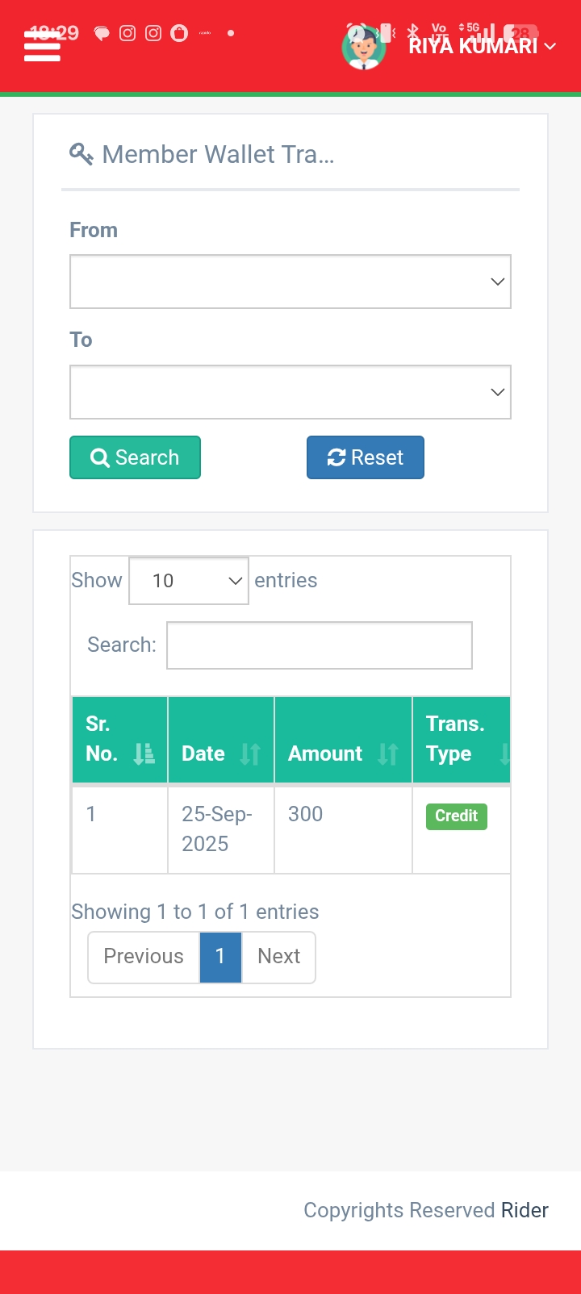Image resolution: width=581 pixels, height=1294 pixels.
Task: Go to the Next page
Action: [278, 957]
